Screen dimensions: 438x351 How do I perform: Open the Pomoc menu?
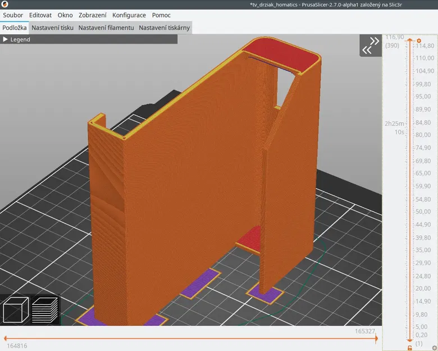click(x=161, y=15)
